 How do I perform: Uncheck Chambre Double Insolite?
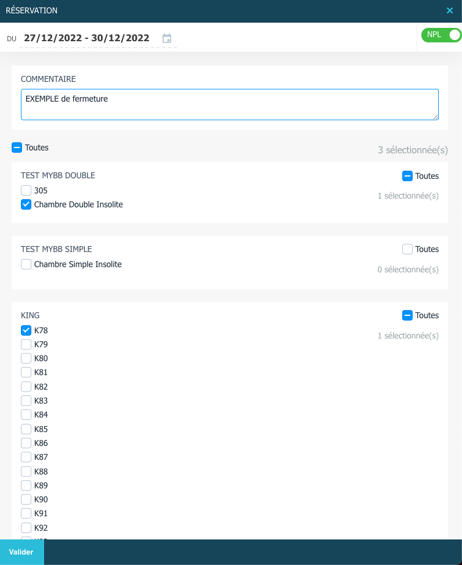click(x=26, y=204)
